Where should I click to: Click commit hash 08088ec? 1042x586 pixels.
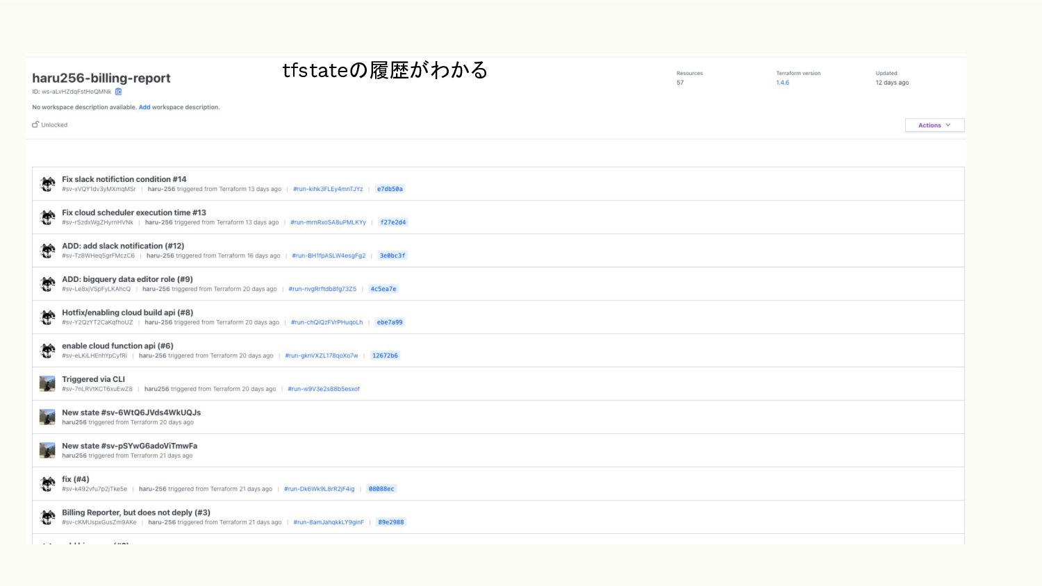[381, 489]
